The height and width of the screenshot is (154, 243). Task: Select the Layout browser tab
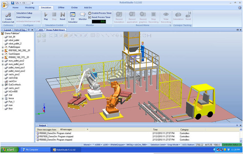click(x=7, y=30)
